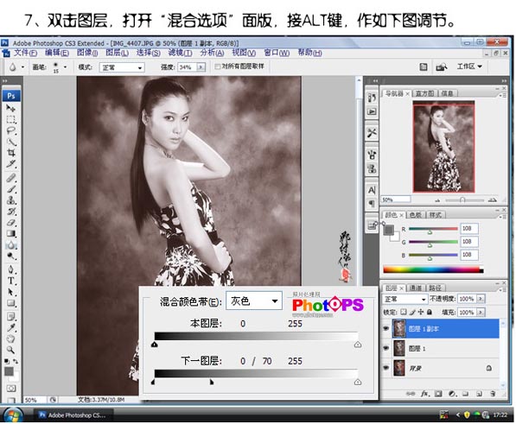
Task: Open the 混合颜色带 灰色 dropdown
Action: (x=254, y=301)
